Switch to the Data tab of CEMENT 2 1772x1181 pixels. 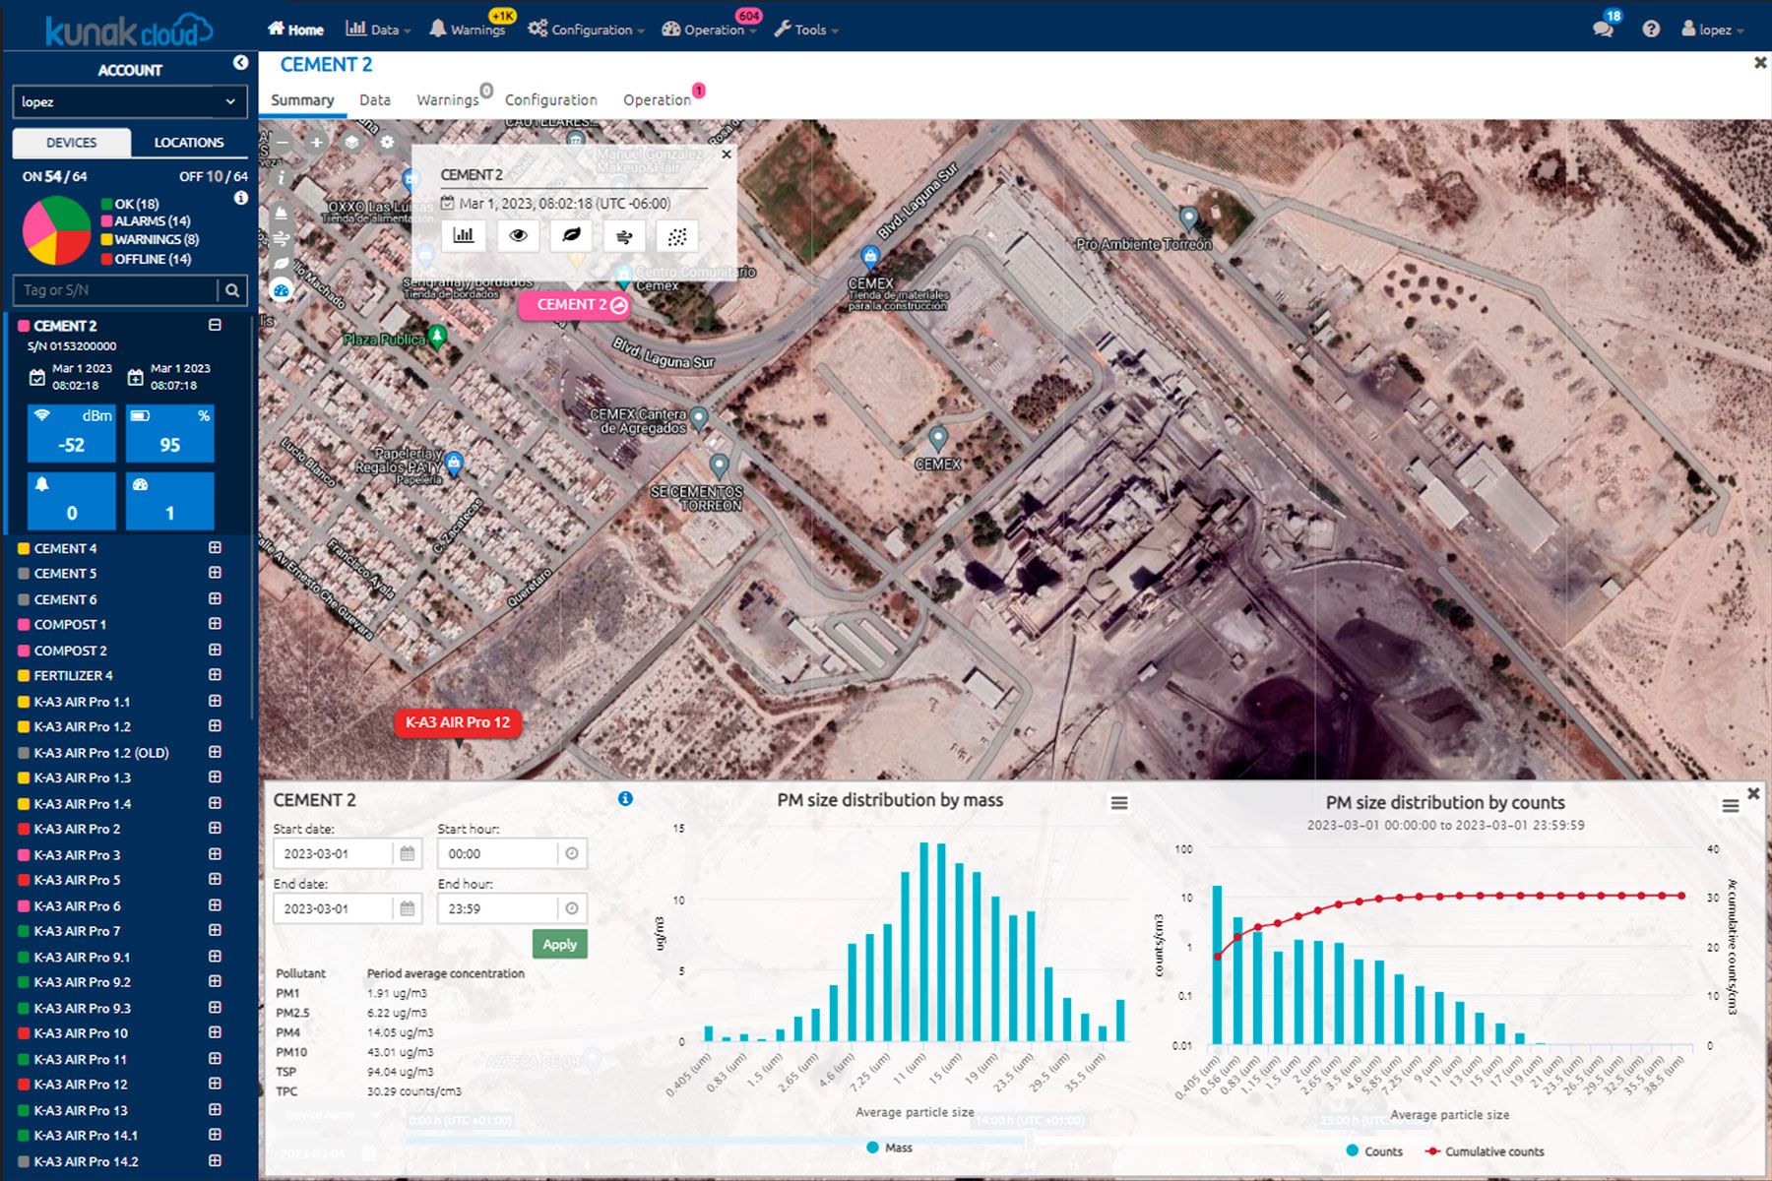(x=374, y=99)
